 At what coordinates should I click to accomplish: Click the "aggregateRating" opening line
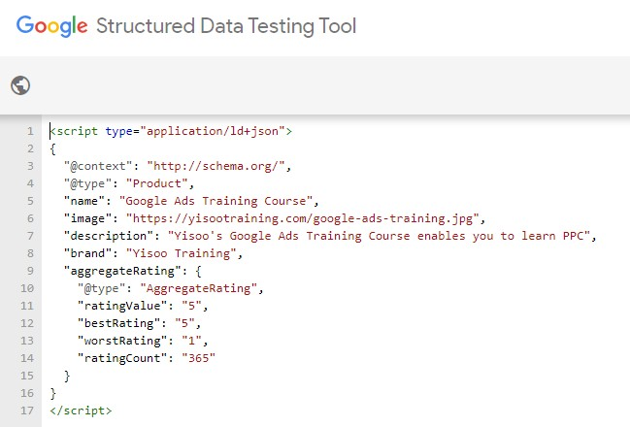[x=132, y=271]
